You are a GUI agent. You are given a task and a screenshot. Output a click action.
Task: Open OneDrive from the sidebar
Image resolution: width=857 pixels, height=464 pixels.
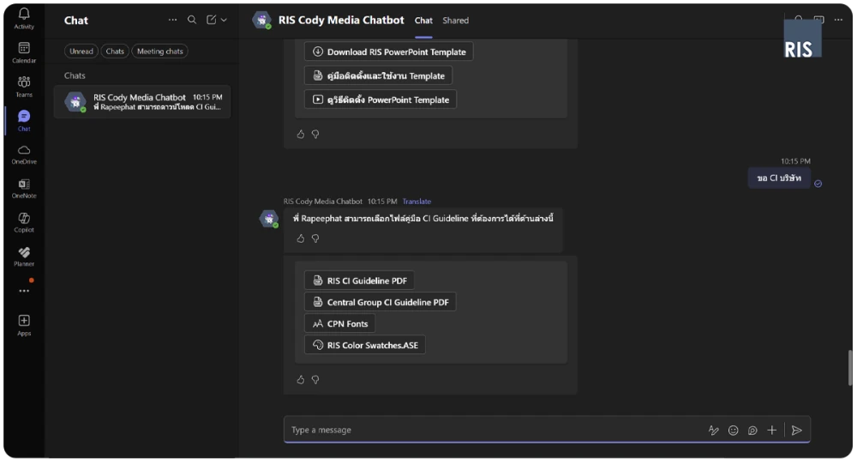pos(23,154)
